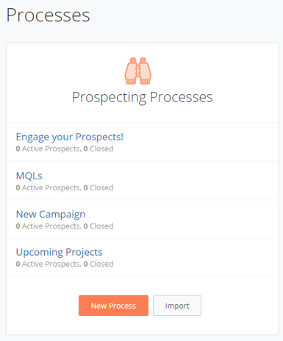Open the Upcoming Projects process
The image size is (283, 341).
[x=59, y=252]
